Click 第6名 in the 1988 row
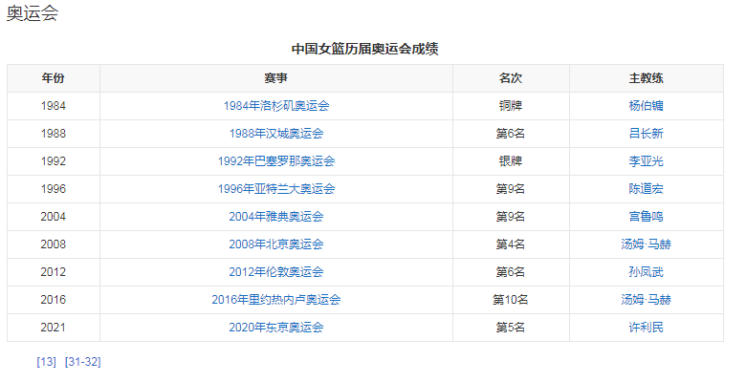Viewport: 746px width, 382px height. (x=511, y=134)
